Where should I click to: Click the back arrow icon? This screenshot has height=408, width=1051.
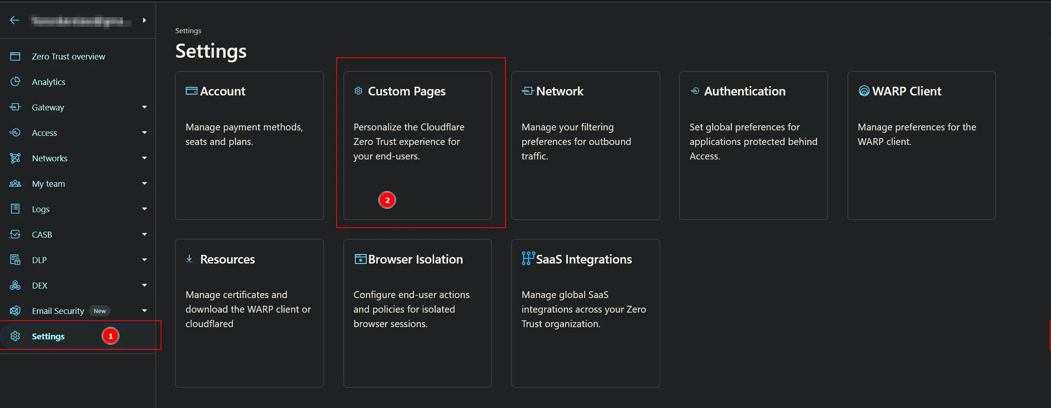[x=15, y=20]
